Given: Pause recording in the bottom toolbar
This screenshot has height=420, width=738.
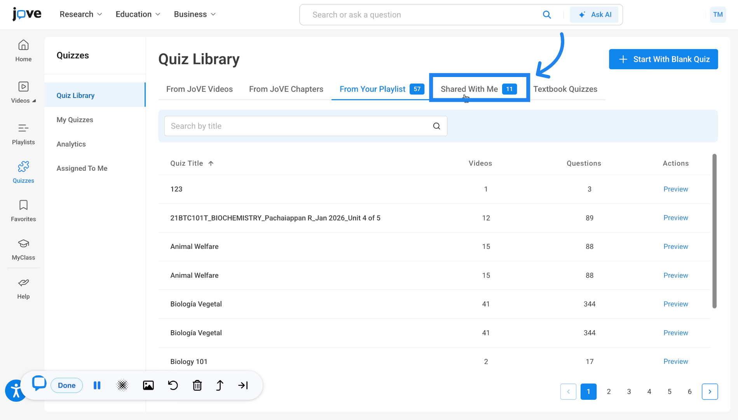Looking at the screenshot, I should pos(97,385).
